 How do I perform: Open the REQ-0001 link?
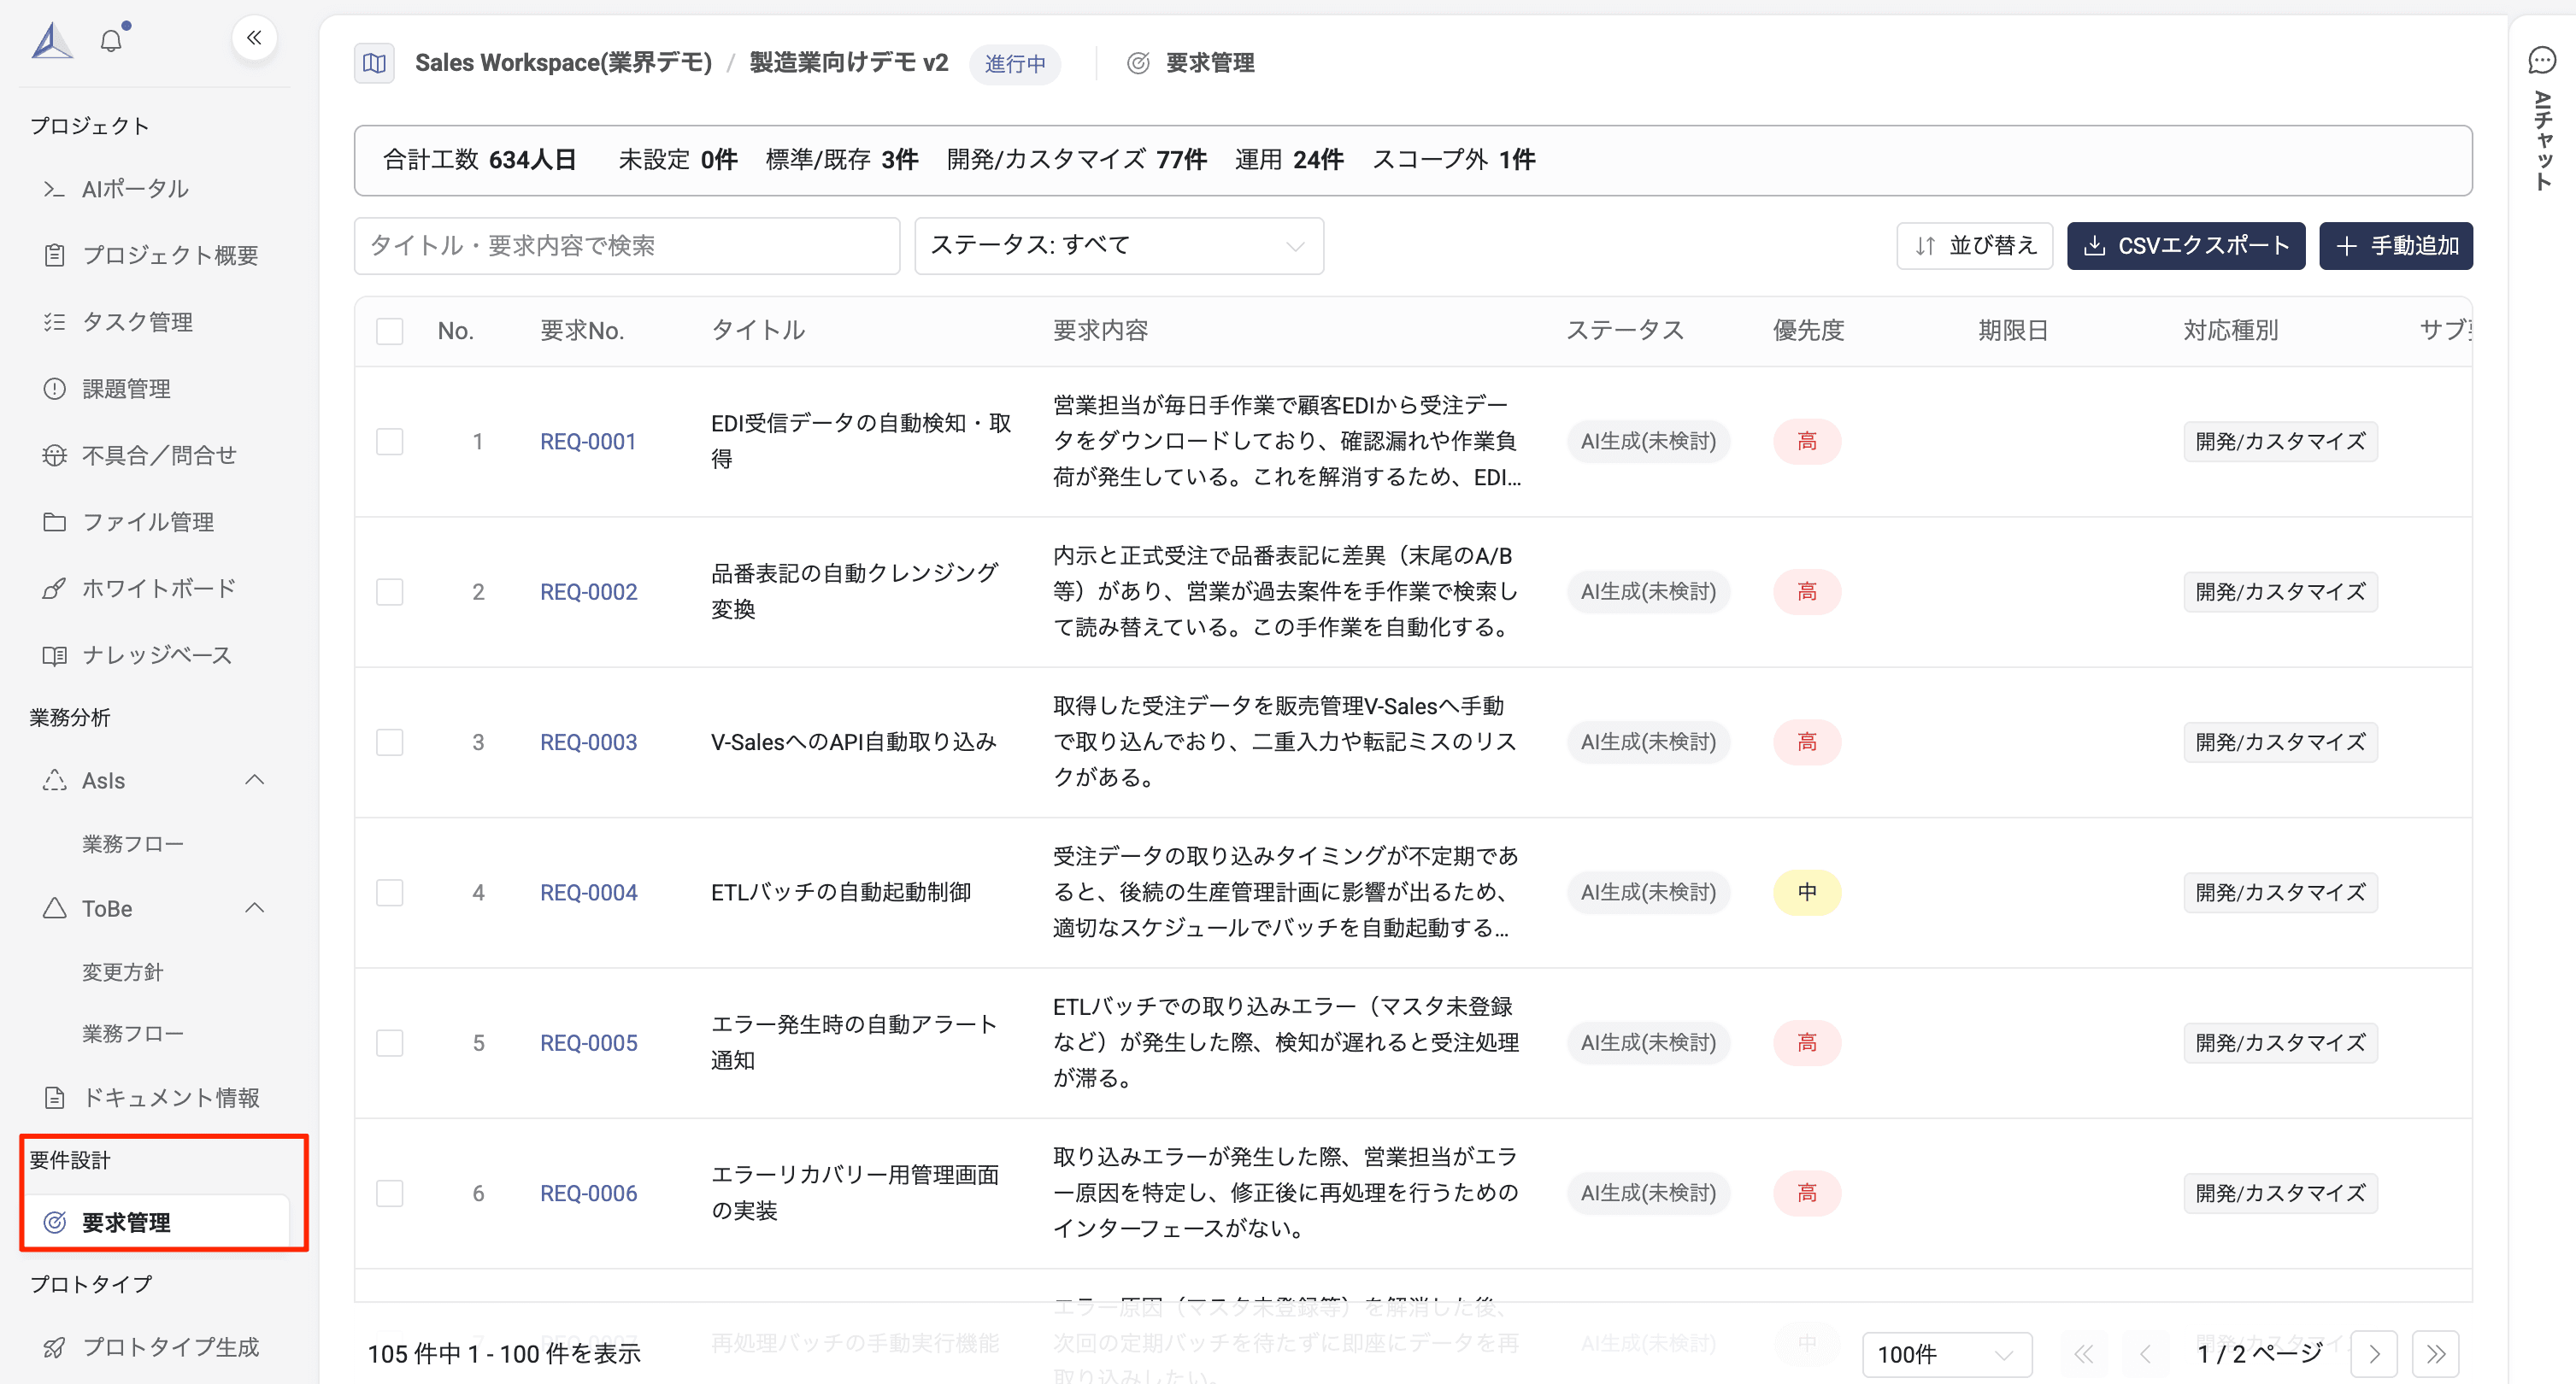coord(588,442)
